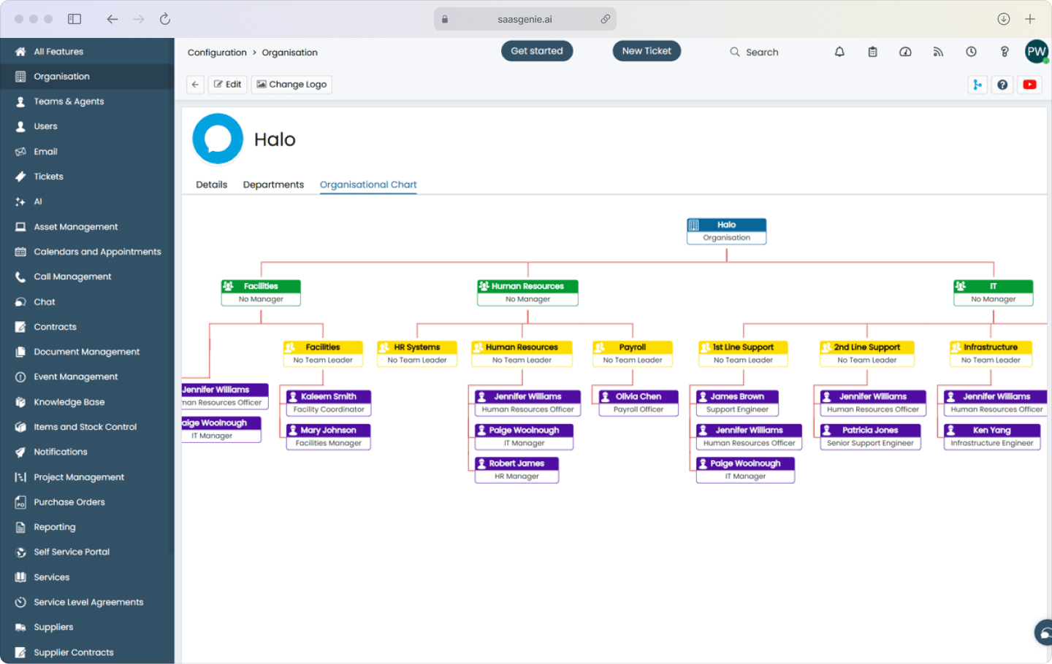Screen dimensions: 1052x664
Task: Open Service Level Agreements
Action: [x=87, y=602]
